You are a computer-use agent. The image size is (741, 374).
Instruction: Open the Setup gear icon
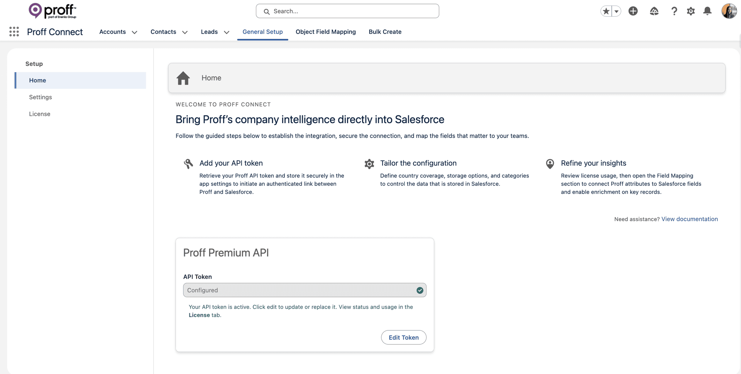tap(691, 11)
